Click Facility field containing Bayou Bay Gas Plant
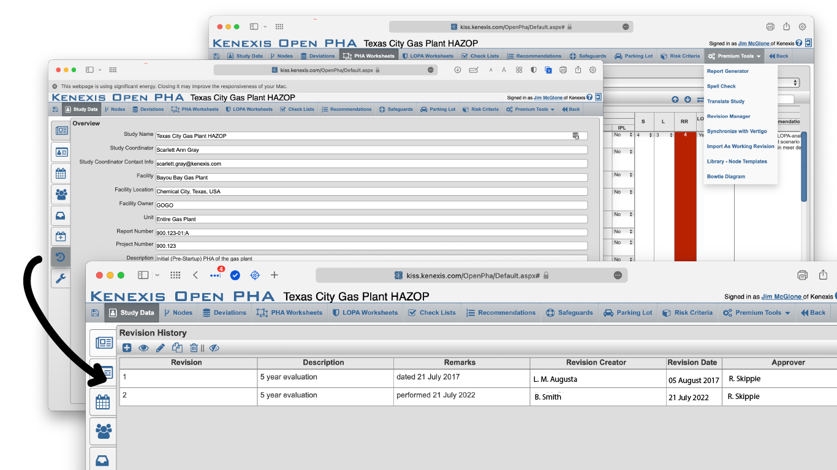Screen dimensions: 837x470 point(371,177)
